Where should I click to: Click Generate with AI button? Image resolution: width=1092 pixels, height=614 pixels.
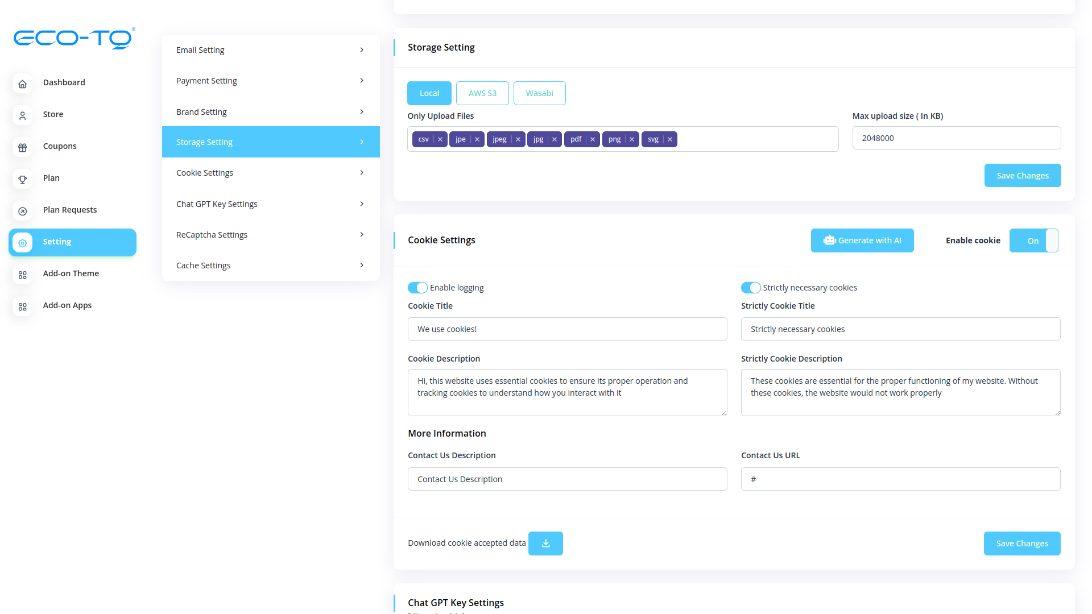pyautogui.click(x=862, y=240)
